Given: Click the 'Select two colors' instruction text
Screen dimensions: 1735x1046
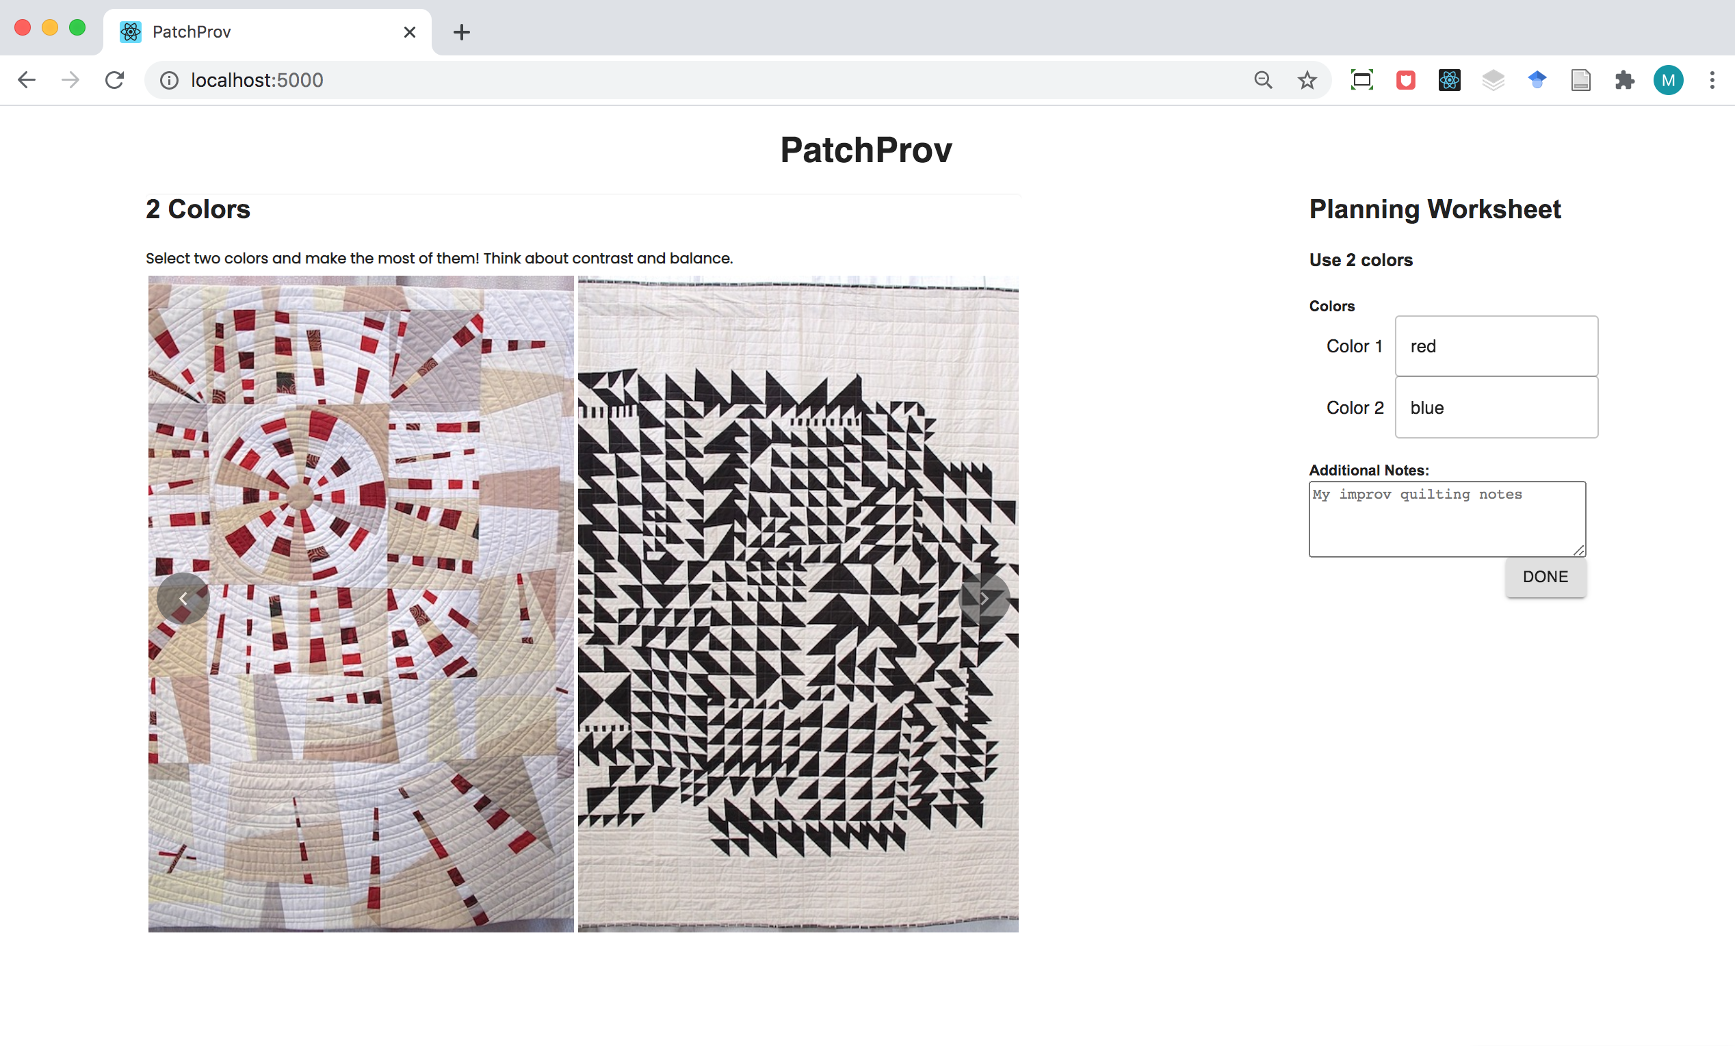Looking at the screenshot, I should [439, 259].
